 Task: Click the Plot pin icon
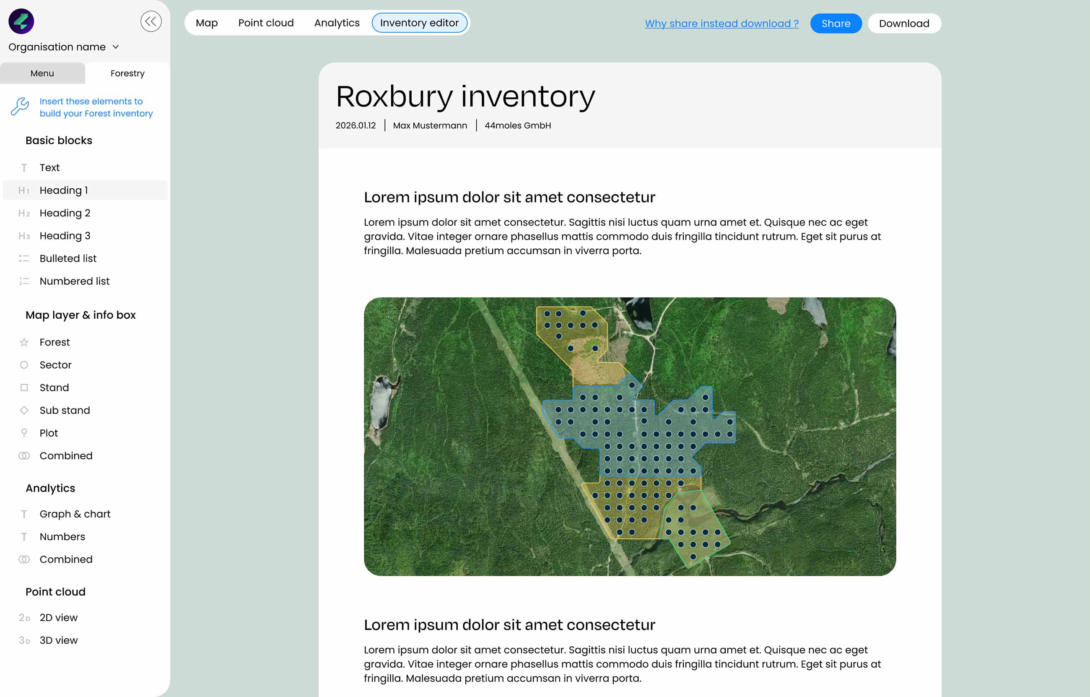tap(24, 433)
